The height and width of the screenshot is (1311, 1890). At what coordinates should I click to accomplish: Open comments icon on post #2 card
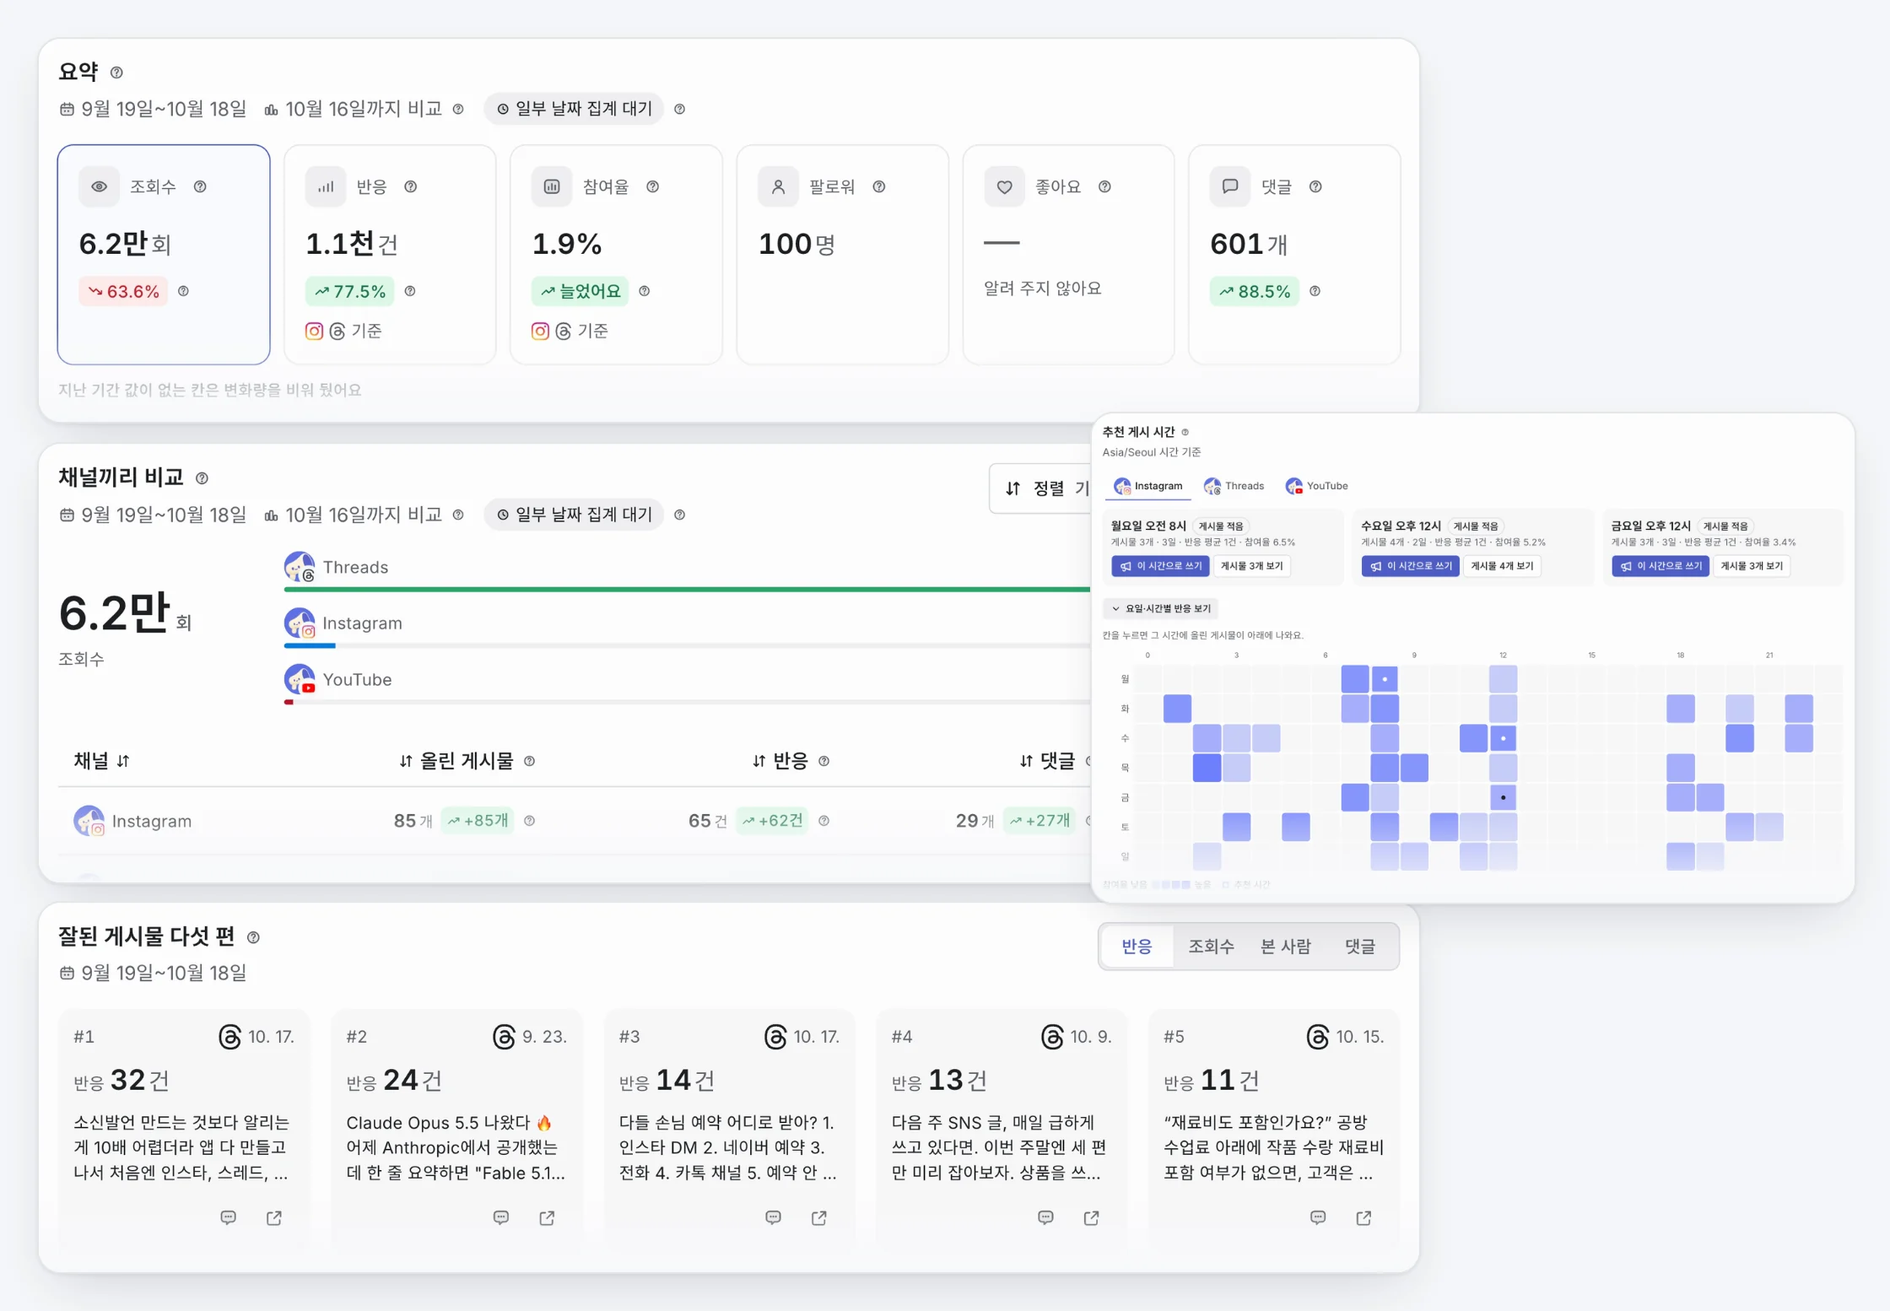pyautogui.click(x=501, y=1217)
